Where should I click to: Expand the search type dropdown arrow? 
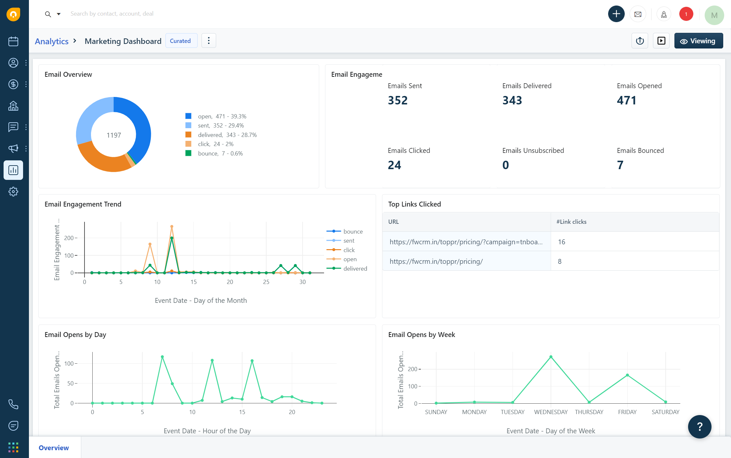pos(59,14)
